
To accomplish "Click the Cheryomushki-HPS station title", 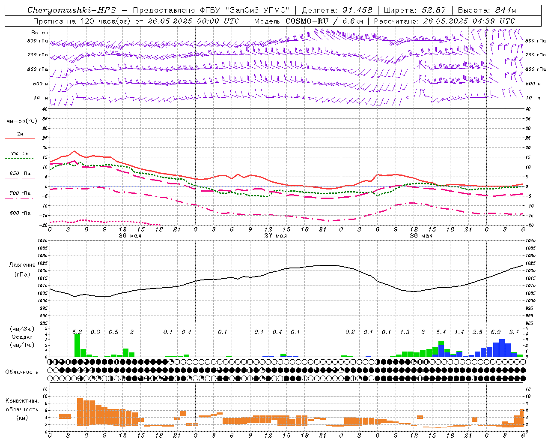I will pos(71,10).
